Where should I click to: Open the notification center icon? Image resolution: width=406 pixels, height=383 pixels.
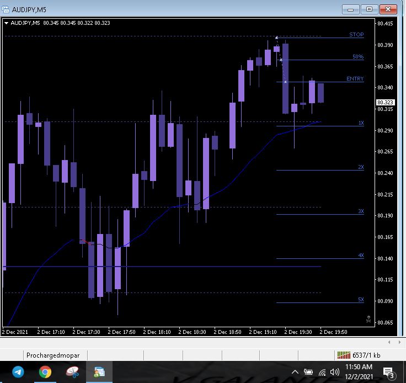pos(388,373)
